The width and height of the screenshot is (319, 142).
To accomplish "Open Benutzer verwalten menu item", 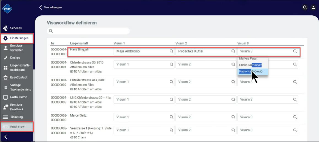I will [x=17, y=48].
